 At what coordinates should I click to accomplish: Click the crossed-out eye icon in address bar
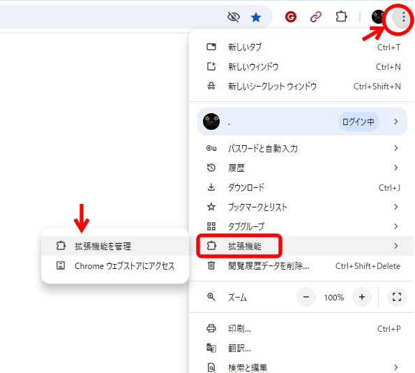(234, 17)
